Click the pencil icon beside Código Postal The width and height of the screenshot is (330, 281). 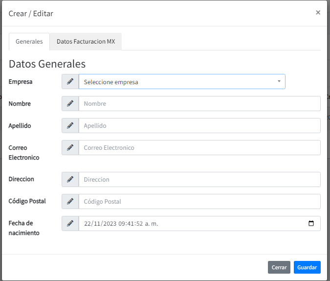[70, 202]
